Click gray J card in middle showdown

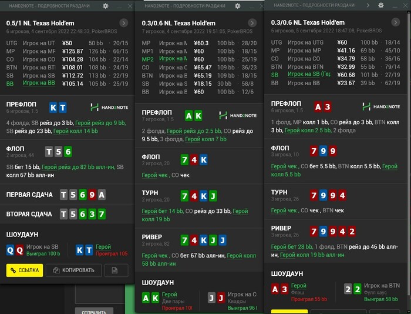coord(211,298)
